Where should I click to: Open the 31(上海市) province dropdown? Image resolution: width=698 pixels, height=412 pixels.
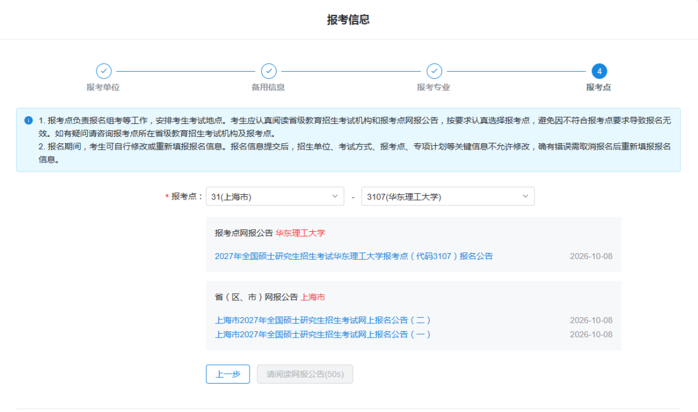point(275,197)
